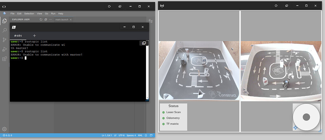Click 'UTF-8' encoding in status bar

(122, 136)
